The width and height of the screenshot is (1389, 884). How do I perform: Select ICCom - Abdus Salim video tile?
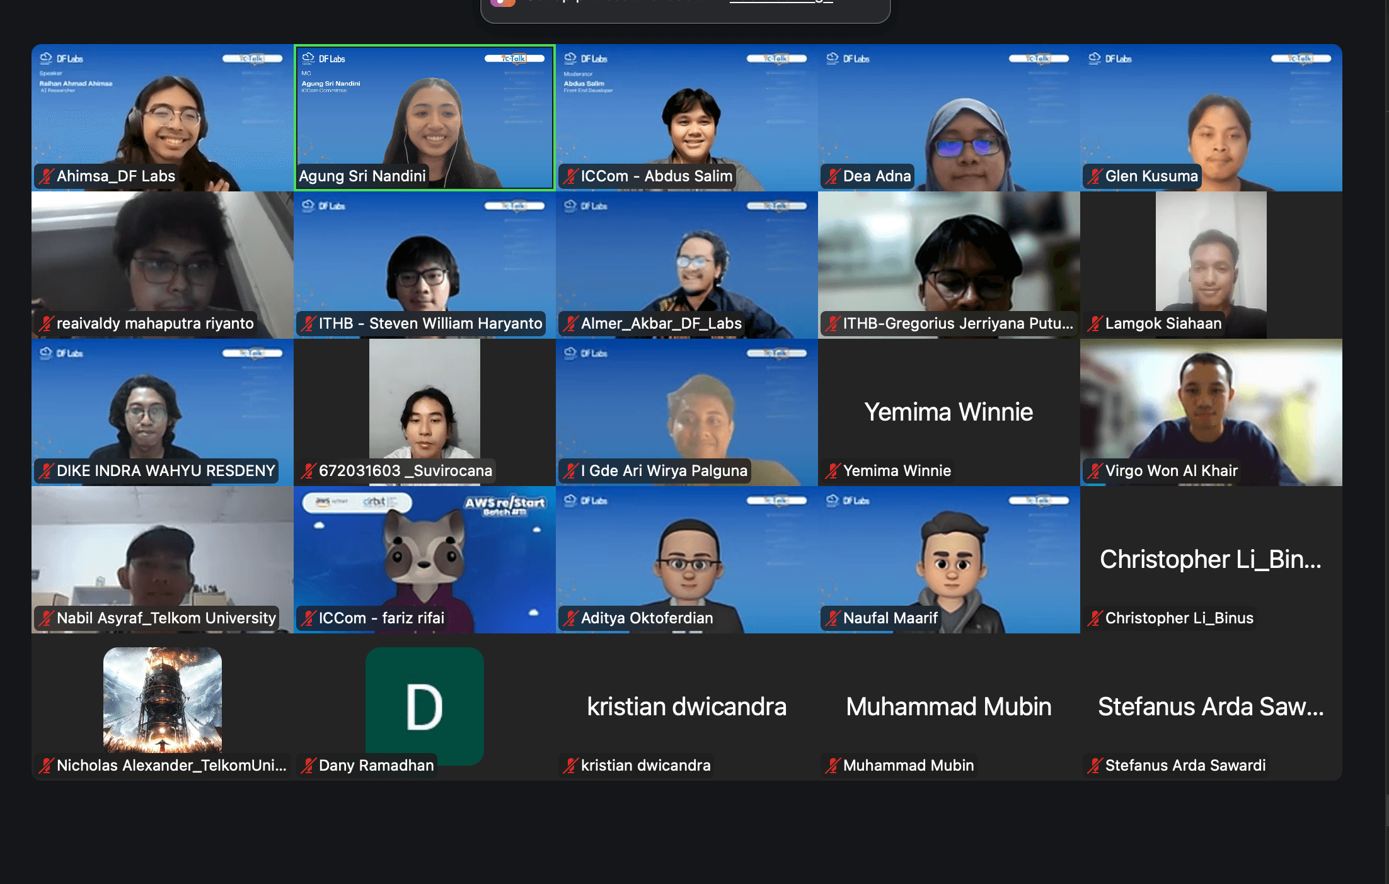[x=686, y=118]
